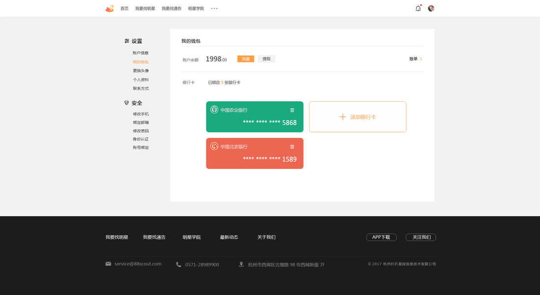Click the 设置 sliders icon
Screen dimensions: 540x295
[127, 41]
